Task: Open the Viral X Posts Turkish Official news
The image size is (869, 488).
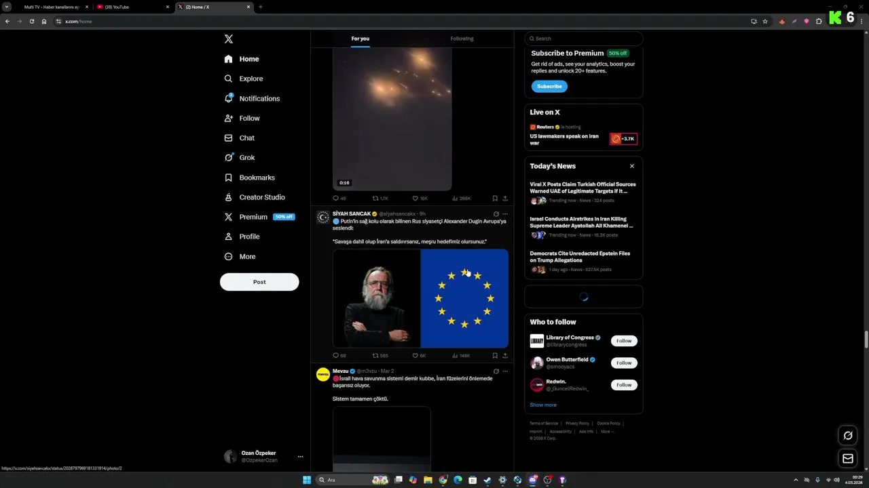Action: (x=583, y=192)
